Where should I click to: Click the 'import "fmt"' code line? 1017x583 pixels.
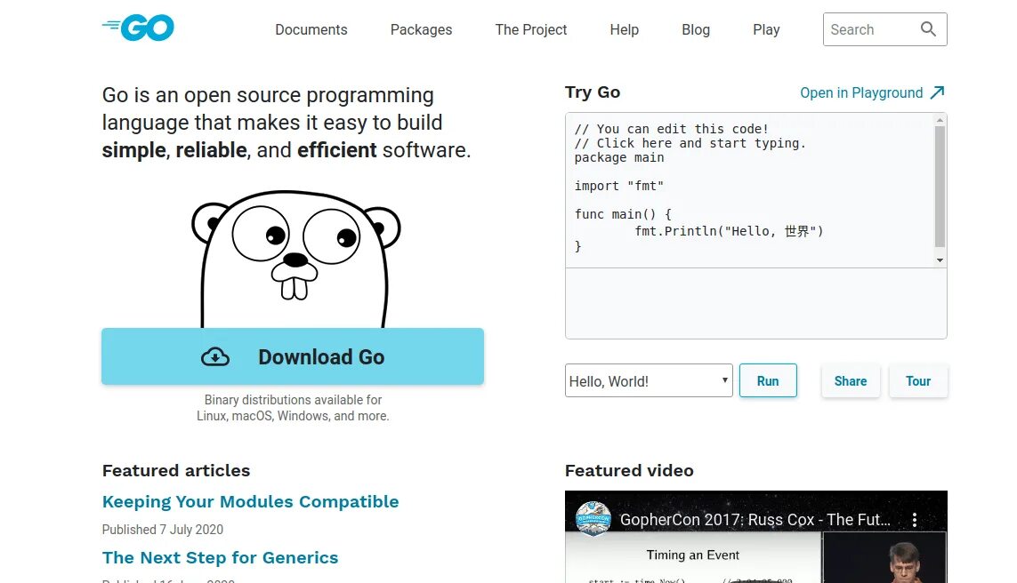[x=618, y=186]
